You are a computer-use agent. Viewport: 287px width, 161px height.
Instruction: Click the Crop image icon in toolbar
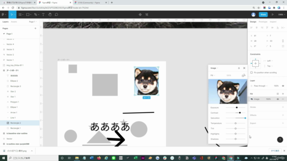[x=147, y=15]
